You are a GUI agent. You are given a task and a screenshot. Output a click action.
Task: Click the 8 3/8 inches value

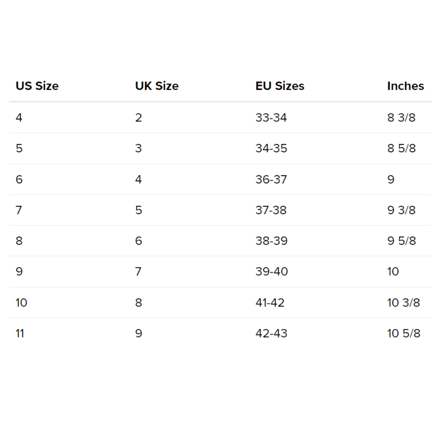tap(401, 118)
